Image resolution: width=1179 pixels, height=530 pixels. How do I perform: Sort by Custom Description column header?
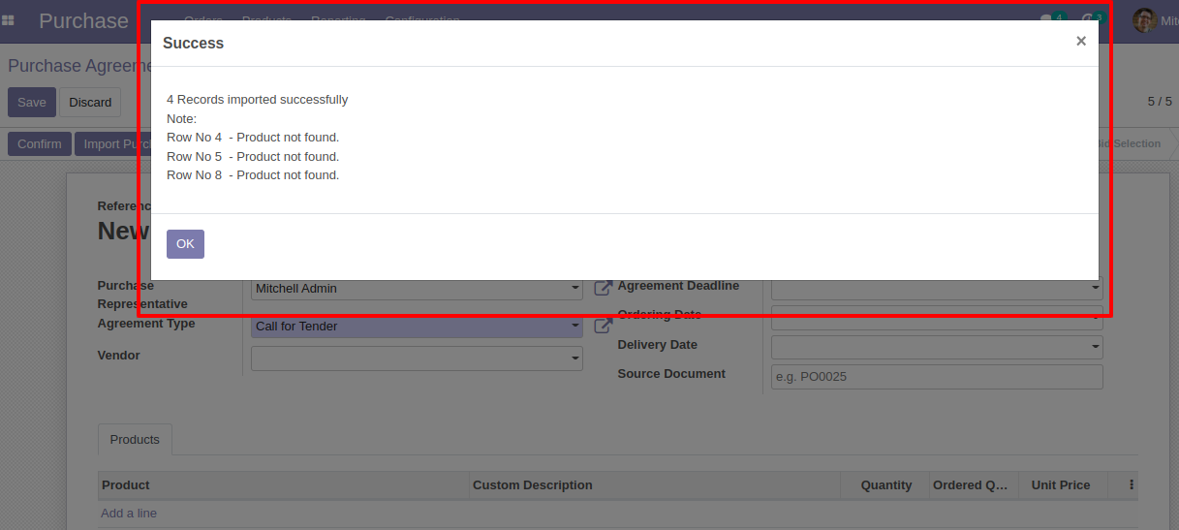[x=655, y=485]
